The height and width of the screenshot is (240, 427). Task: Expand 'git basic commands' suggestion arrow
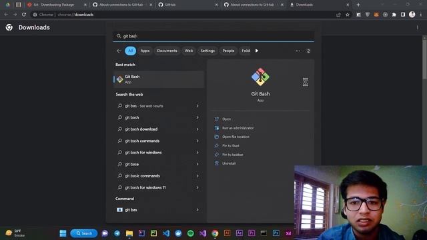pos(197,176)
